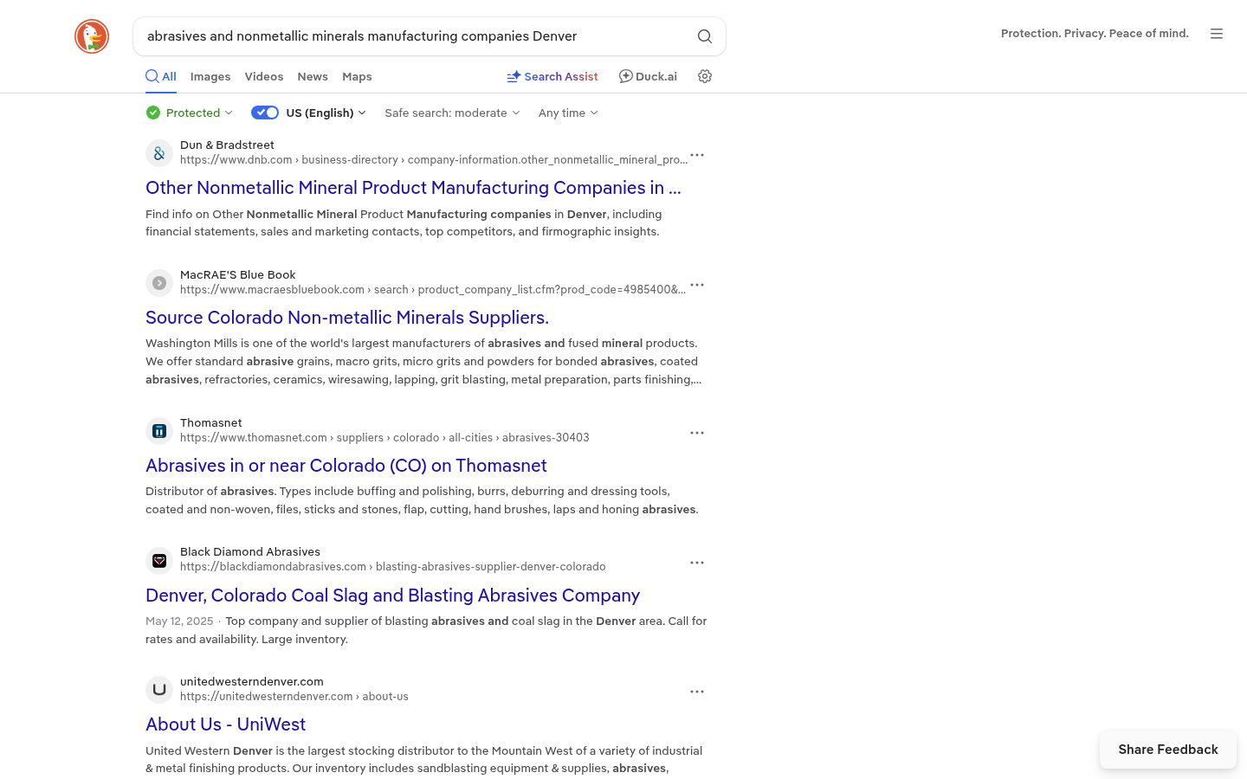The image size is (1247, 779).
Task: Click unitedwesterndenver.com favicon
Action: 159,690
